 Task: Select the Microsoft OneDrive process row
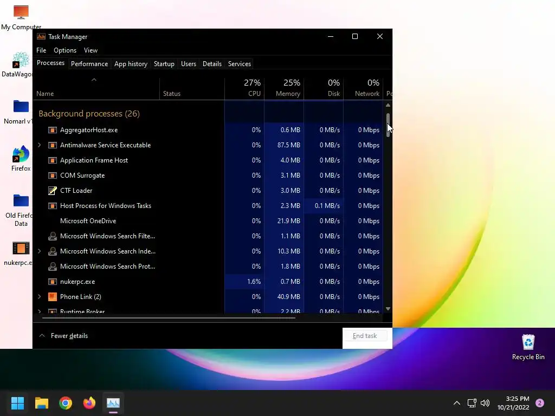click(208, 221)
